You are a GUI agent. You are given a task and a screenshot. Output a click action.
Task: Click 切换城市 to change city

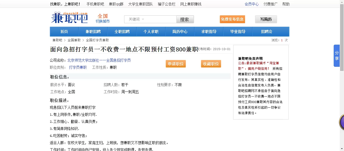(102, 21)
